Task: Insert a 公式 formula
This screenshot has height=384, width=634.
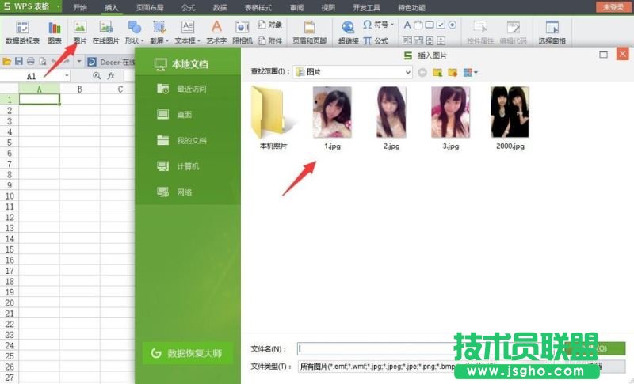Action: pos(376,40)
